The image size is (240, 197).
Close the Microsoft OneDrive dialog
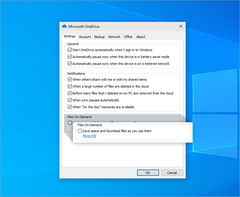(181, 26)
